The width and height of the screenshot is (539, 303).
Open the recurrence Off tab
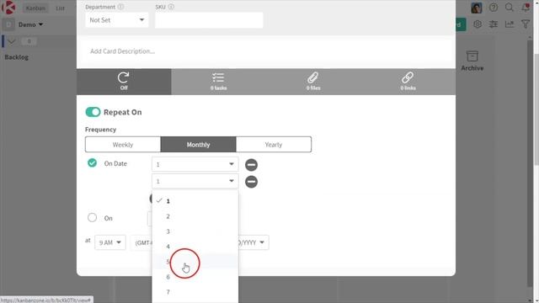[x=124, y=82]
